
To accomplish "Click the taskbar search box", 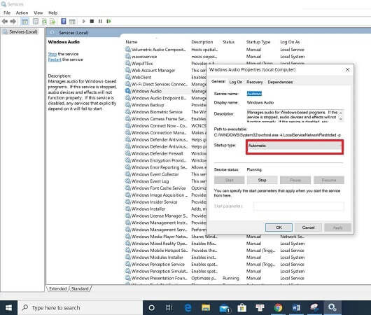I will 80,308.
